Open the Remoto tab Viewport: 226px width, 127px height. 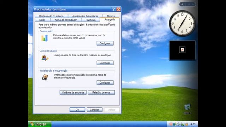111,16
